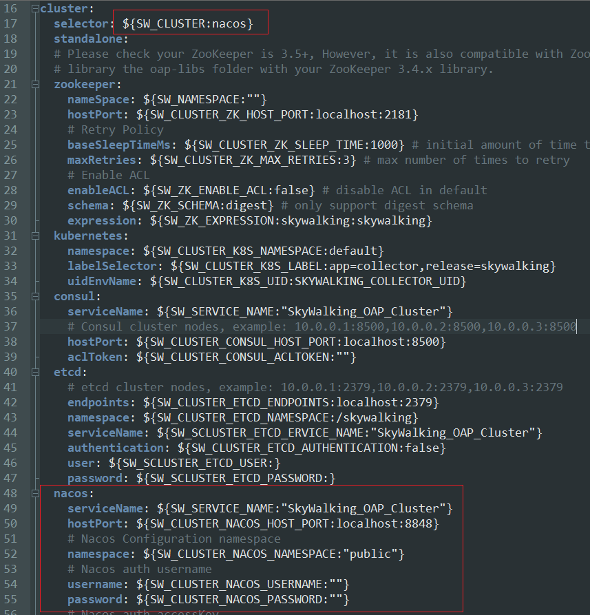Collapse the nacos section fold marker
The width and height of the screenshot is (590, 615).
pos(35,493)
